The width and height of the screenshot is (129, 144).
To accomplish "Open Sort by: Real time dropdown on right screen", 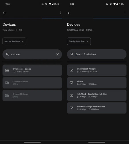I will [x=79, y=41].
